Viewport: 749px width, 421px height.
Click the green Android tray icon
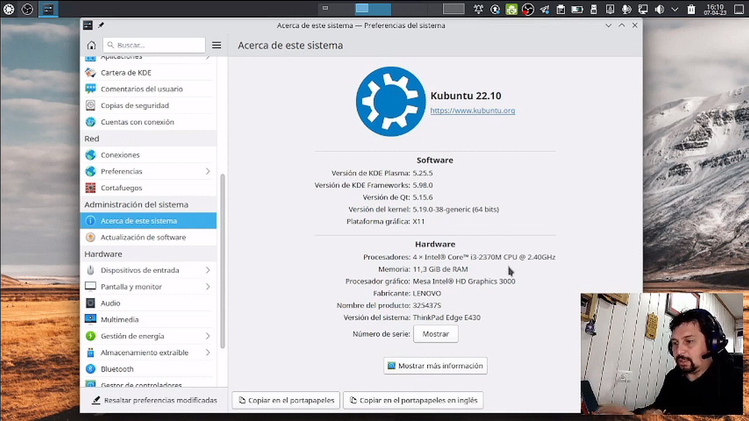pos(511,9)
